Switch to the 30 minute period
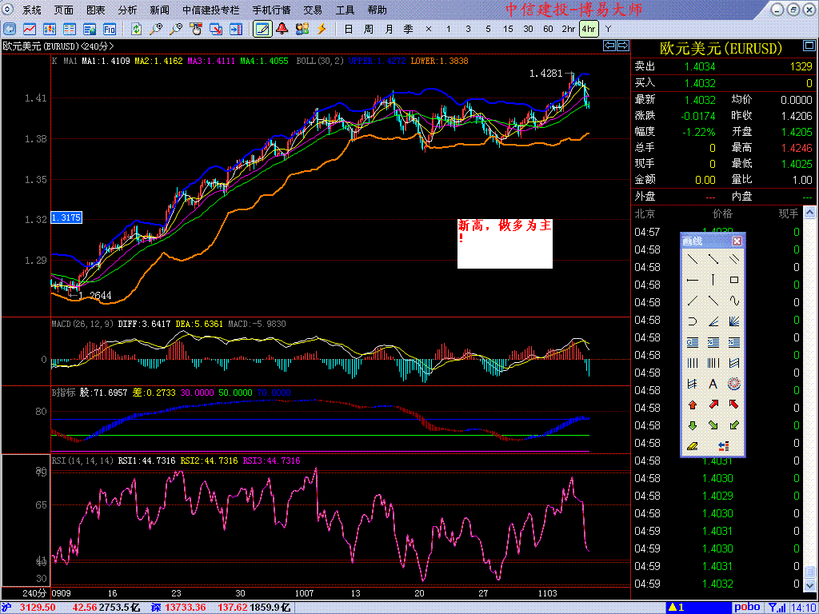 [x=528, y=29]
